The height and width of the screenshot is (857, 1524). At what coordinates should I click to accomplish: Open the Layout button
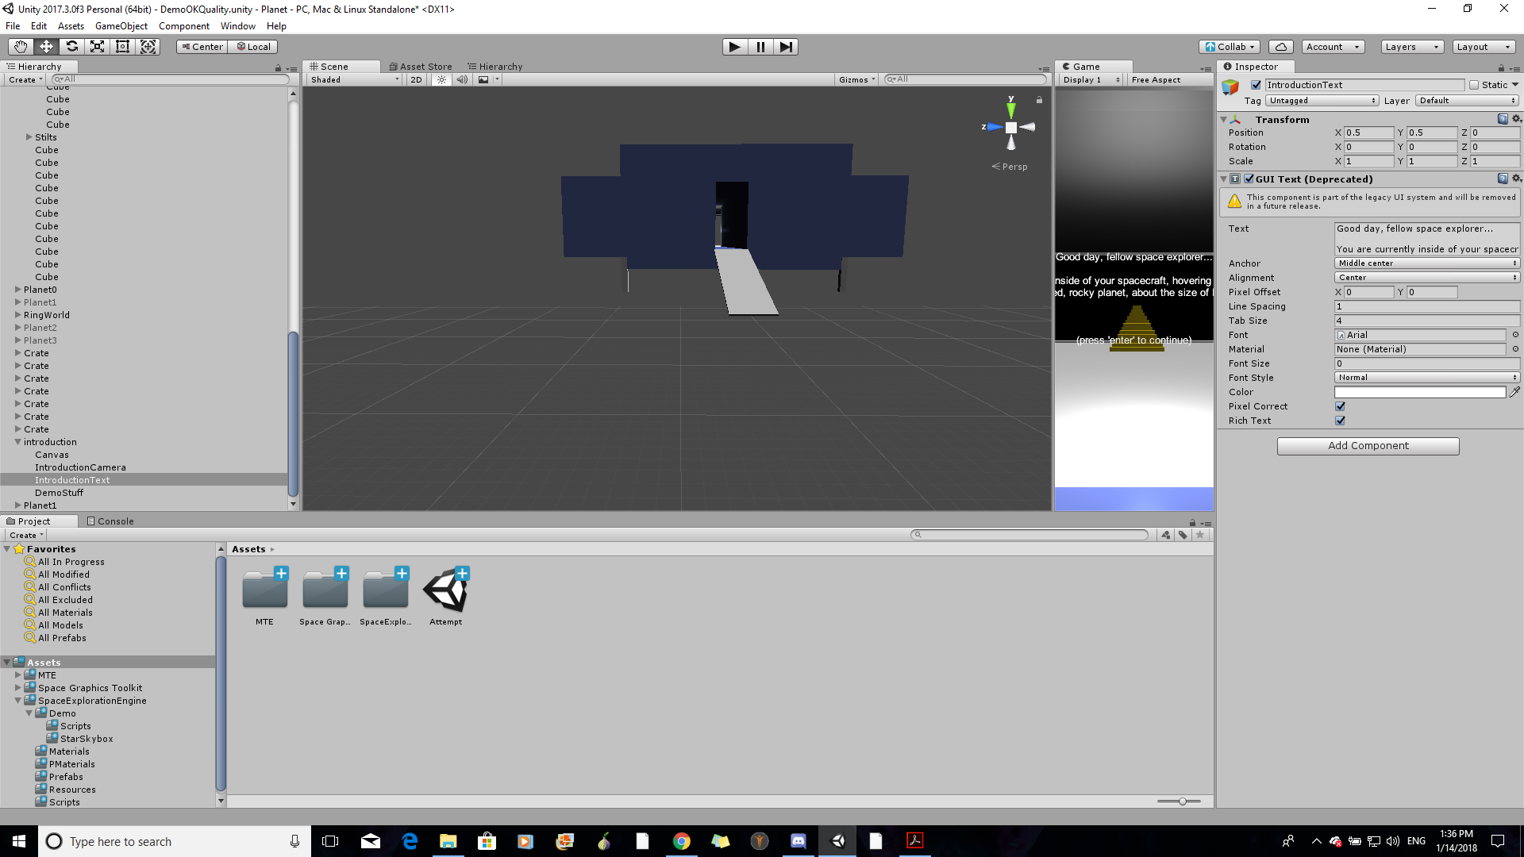[1483, 47]
